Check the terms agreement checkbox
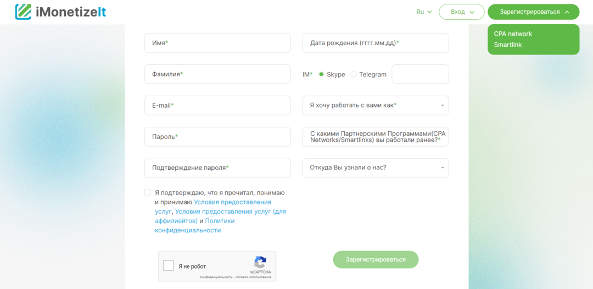 [147, 192]
